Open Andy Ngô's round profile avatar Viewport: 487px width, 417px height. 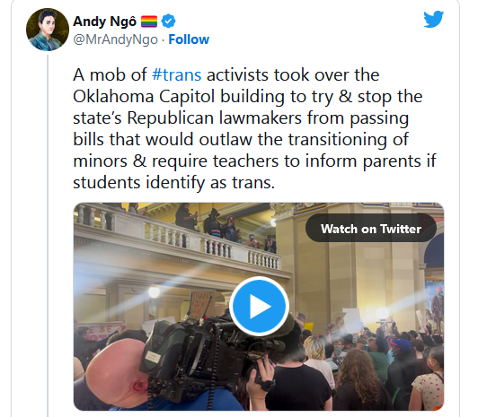click(x=48, y=30)
